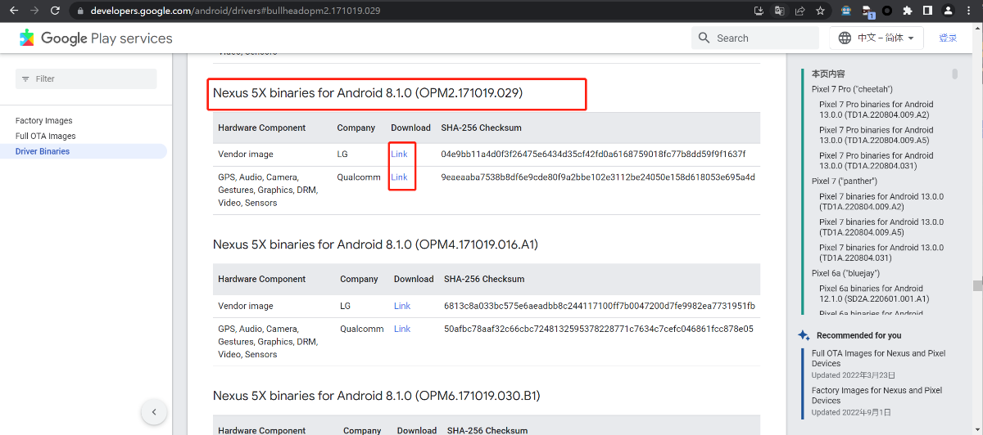
Task: Click the install/download page icon in the address bar
Action: 759,11
